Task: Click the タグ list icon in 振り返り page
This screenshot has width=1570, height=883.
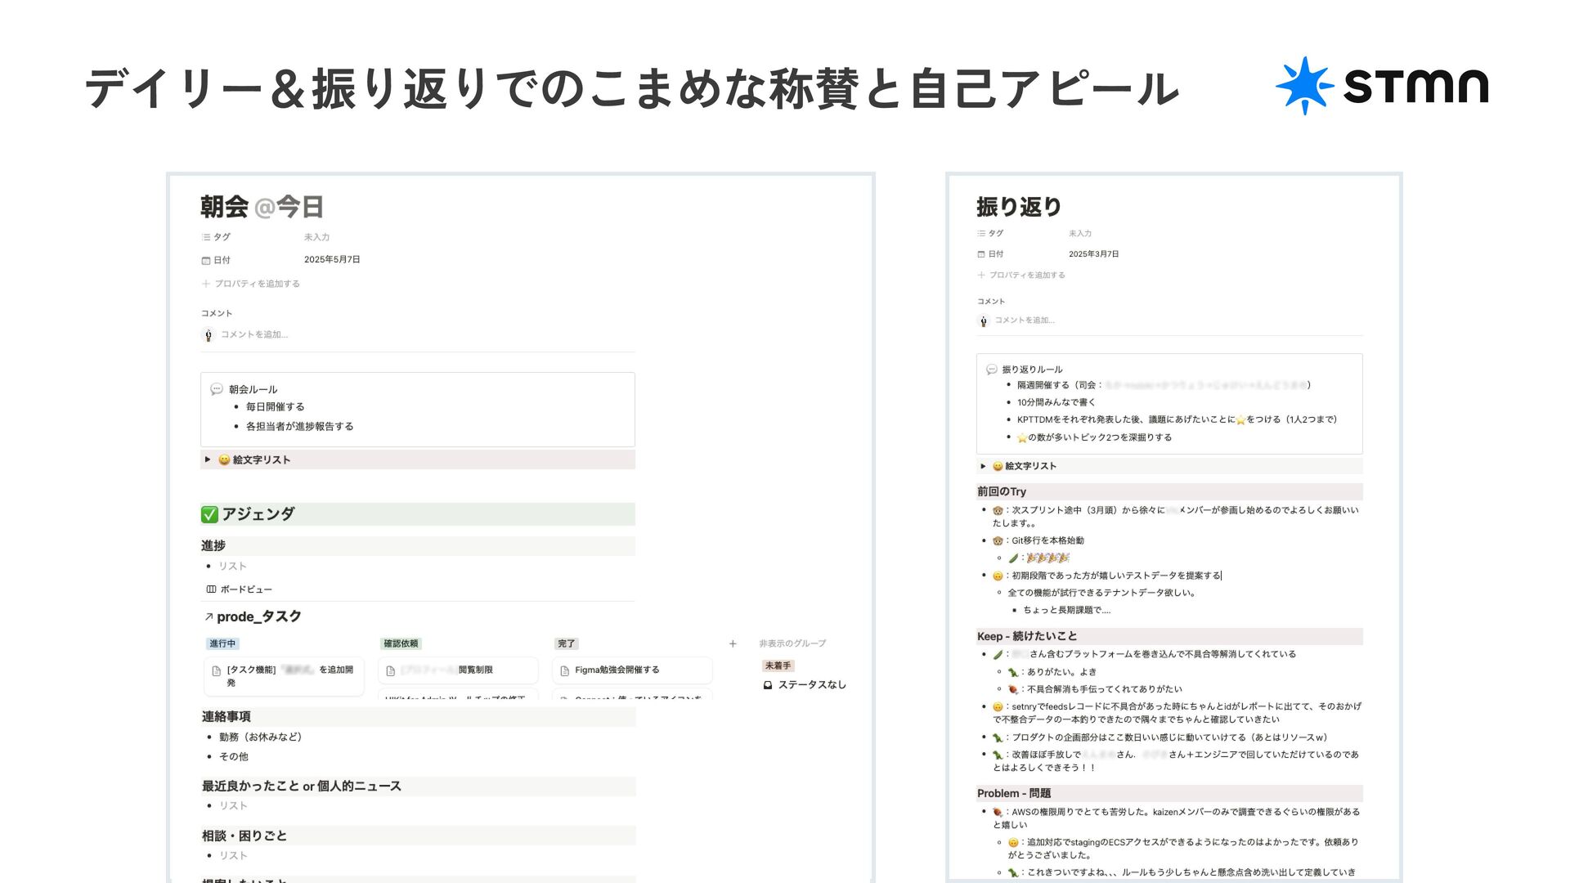Action: pyautogui.click(x=981, y=234)
